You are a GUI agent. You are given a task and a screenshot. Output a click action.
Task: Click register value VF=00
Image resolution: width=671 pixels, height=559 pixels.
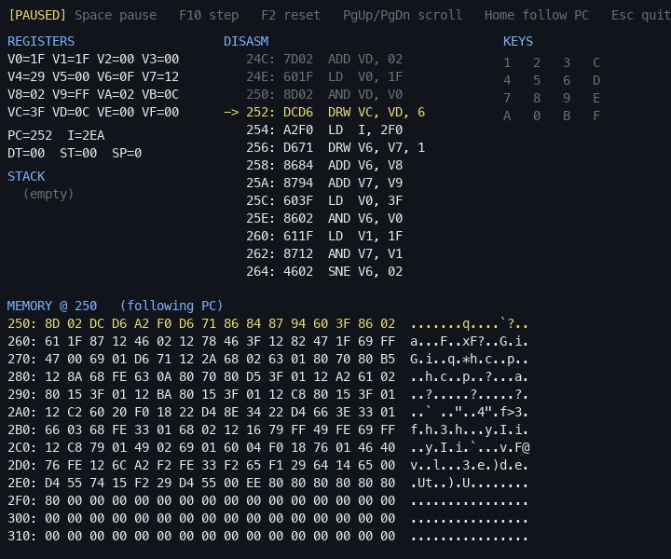point(160,112)
